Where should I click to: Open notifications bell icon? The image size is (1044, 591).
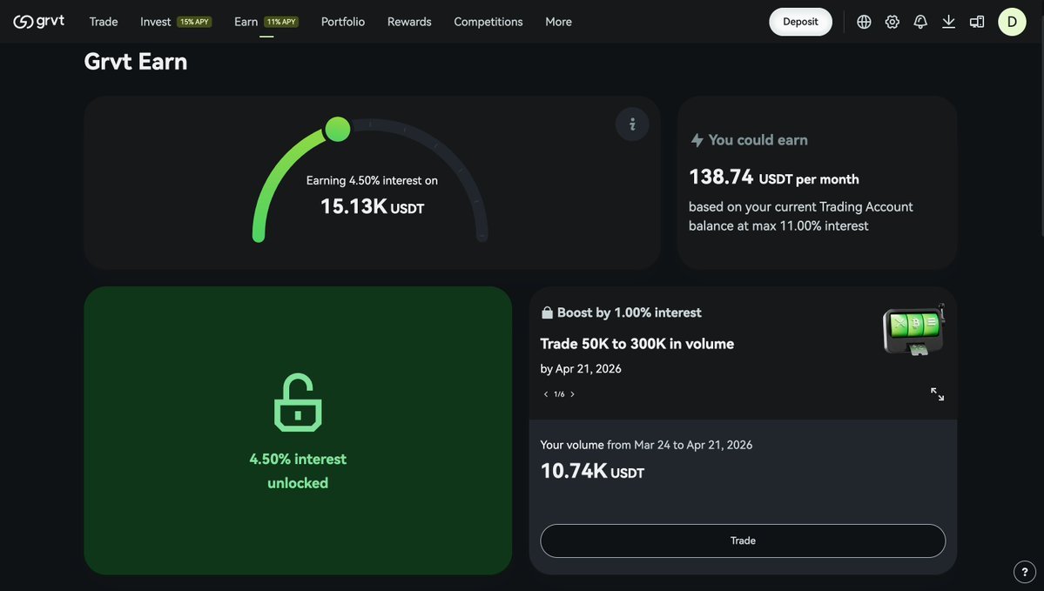(920, 22)
